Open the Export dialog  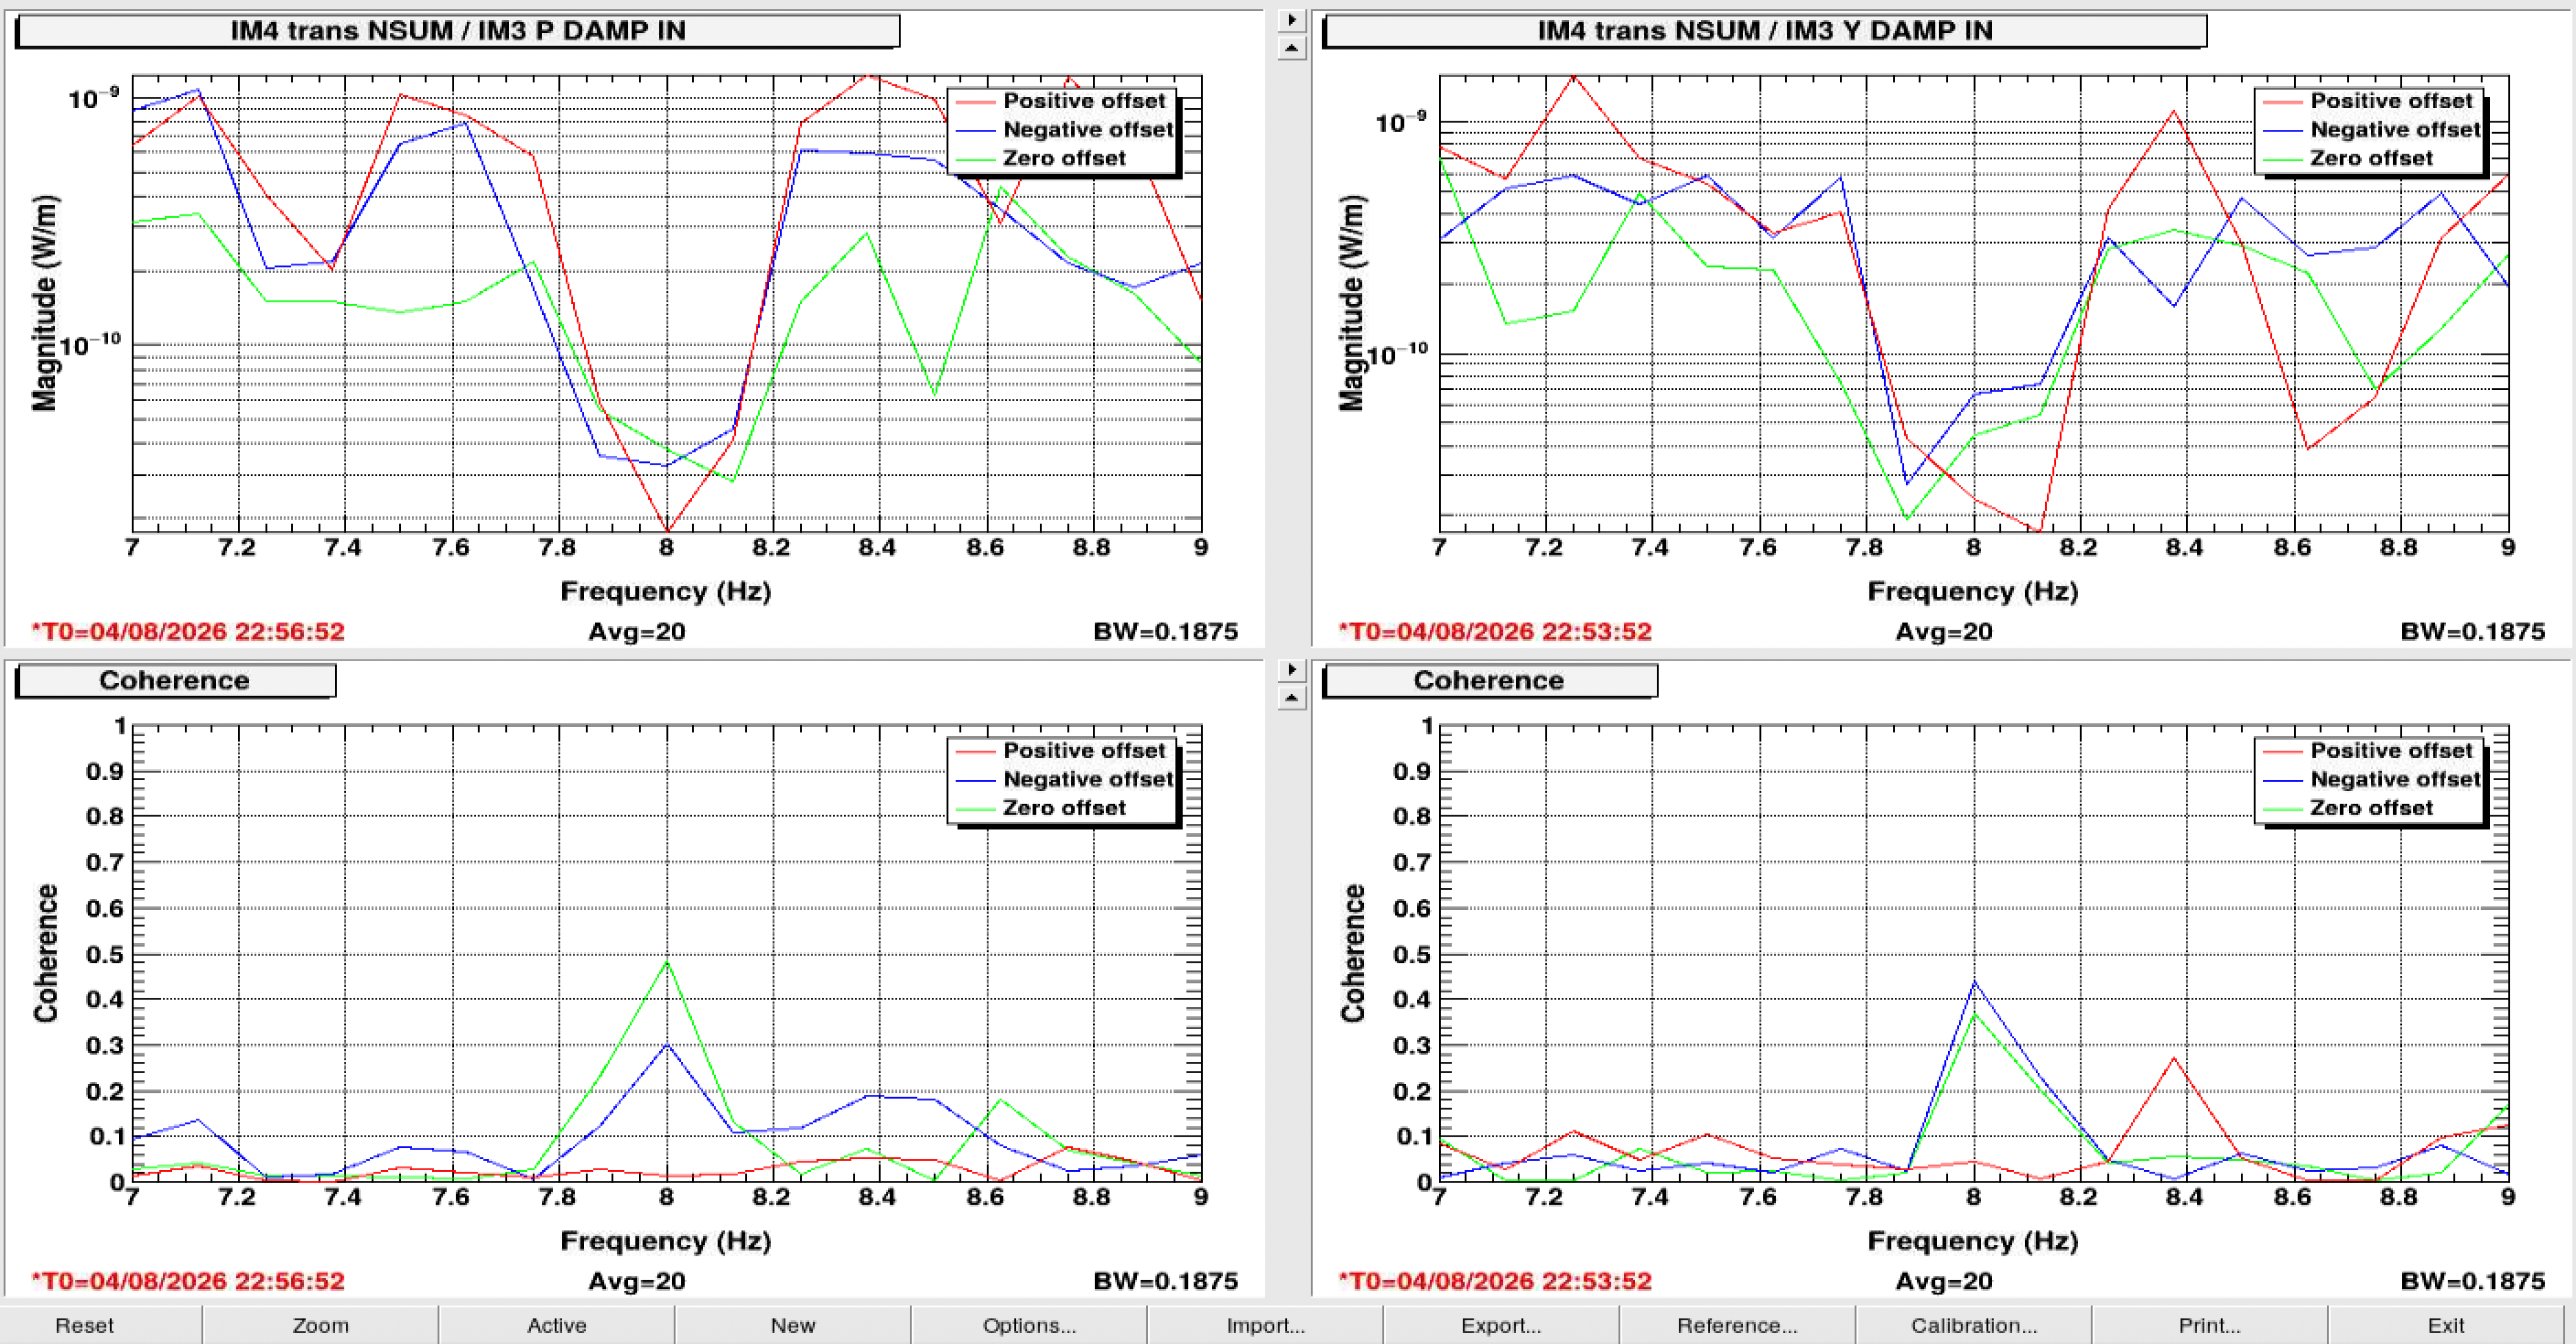point(1501,1325)
